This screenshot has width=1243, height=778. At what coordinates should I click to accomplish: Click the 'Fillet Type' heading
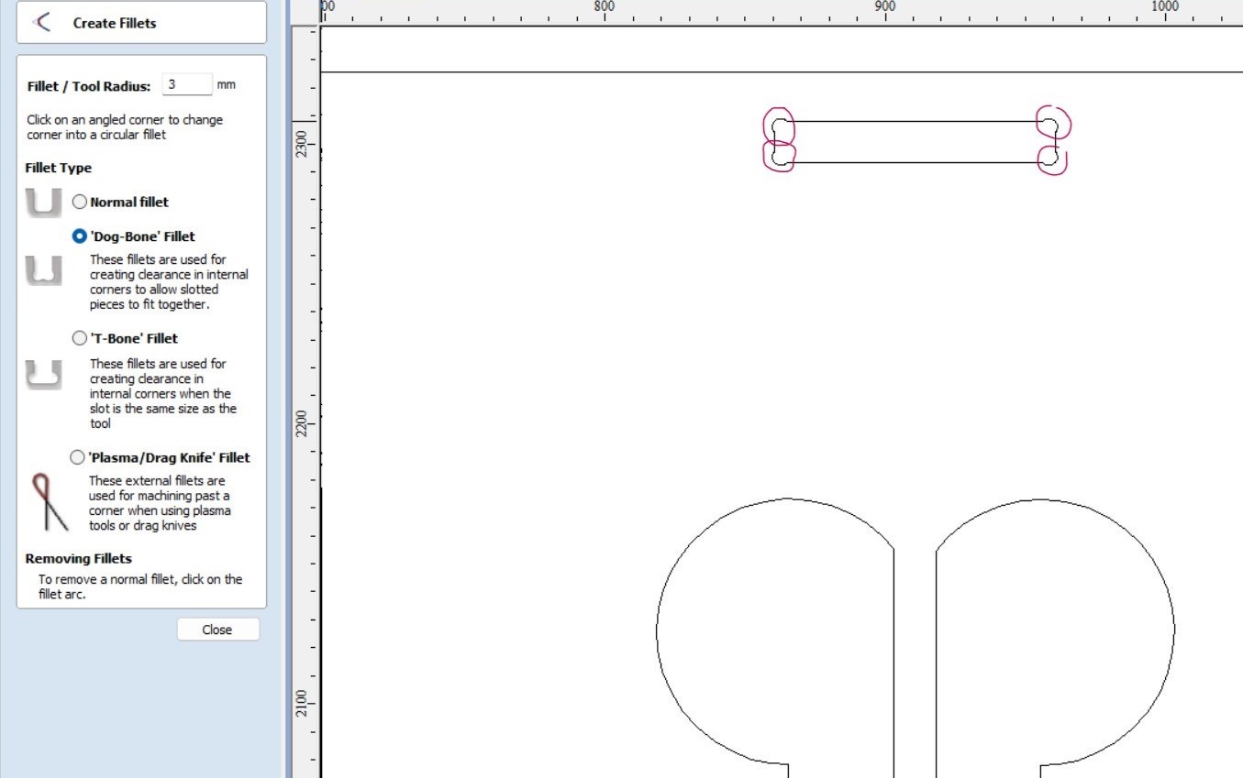[59, 168]
